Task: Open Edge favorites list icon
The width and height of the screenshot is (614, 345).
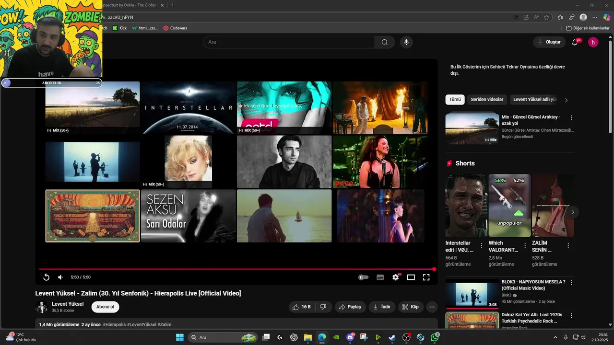Action: pyautogui.click(x=560, y=17)
